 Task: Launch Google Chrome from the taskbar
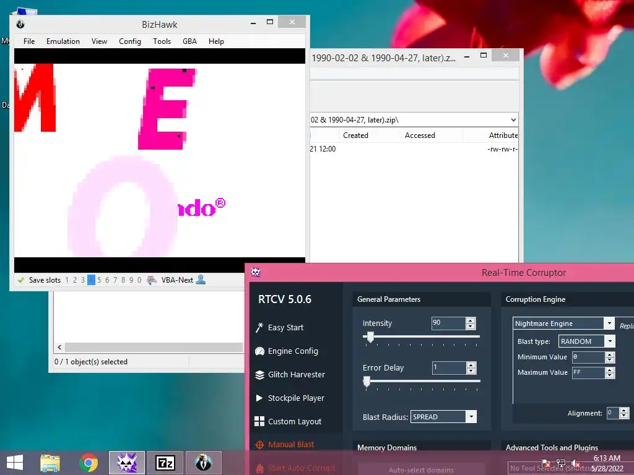tap(89, 463)
